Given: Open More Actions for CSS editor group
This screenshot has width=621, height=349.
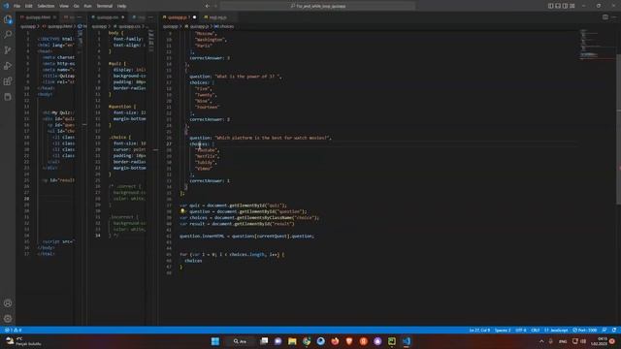Looking at the screenshot, I should click(x=151, y=17).
